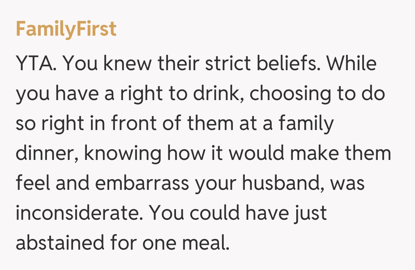Click the word "dinner" starting the fourth line
The width and height of the screenshot is (415, 270).
tap(46, 154)
